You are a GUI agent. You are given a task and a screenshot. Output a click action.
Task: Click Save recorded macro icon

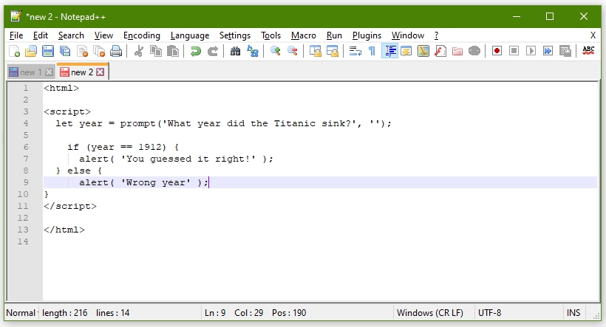click(x=565, y=51)
